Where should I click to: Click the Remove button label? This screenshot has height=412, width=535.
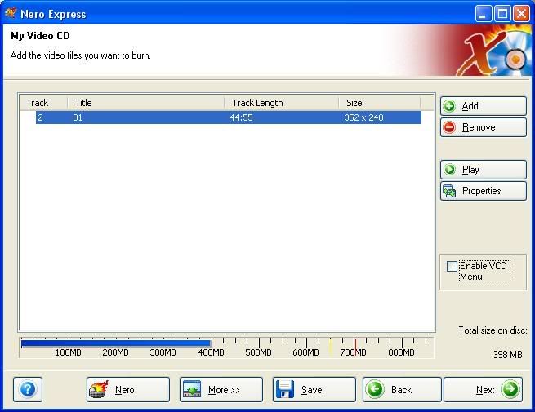pyautogui.click(x=479, y=127)
